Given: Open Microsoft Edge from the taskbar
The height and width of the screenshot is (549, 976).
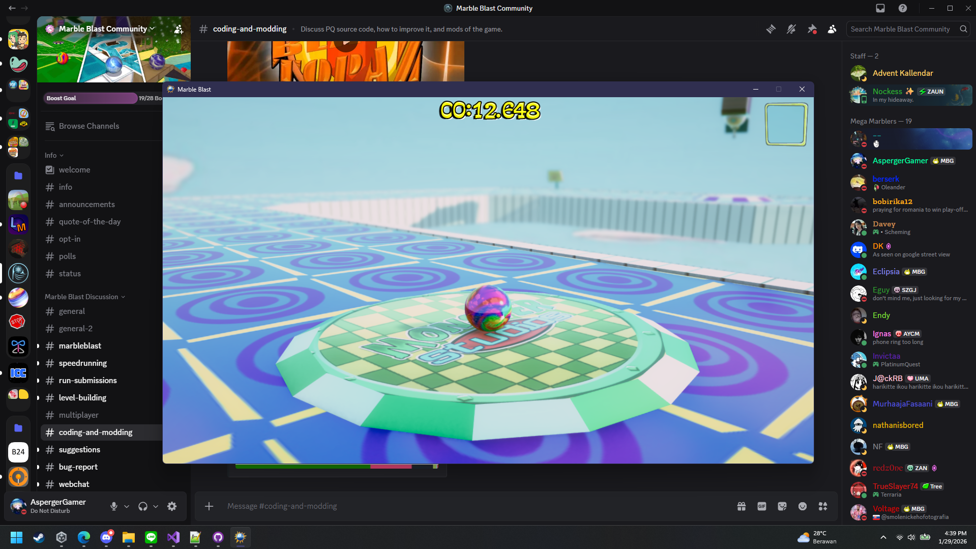Looking at the screenshot, I should tap(83, 537).
